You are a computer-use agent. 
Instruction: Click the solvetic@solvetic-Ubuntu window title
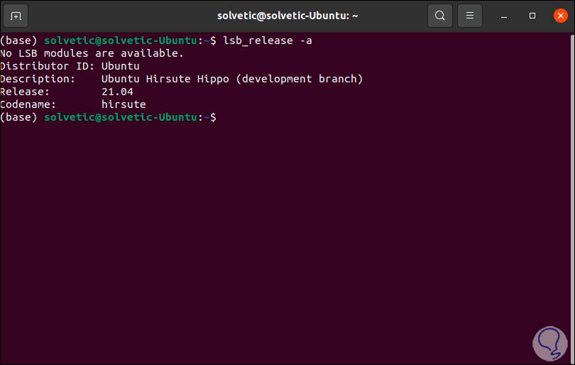pos(287,16)
